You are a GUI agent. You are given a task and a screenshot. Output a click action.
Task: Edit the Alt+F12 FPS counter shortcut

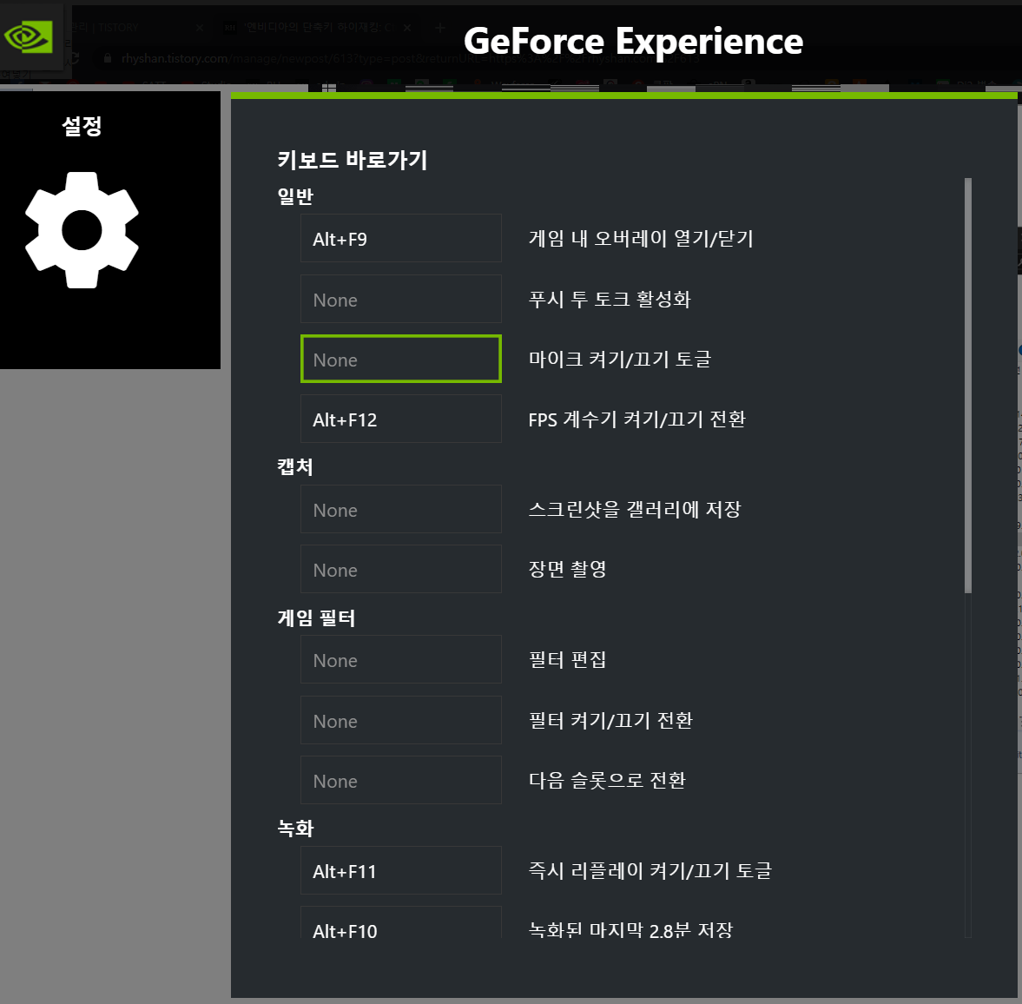coord(401,419)
